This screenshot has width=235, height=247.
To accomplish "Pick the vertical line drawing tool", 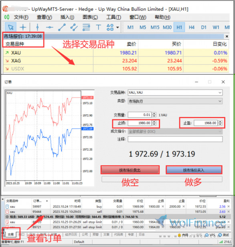I will [37, 27].
